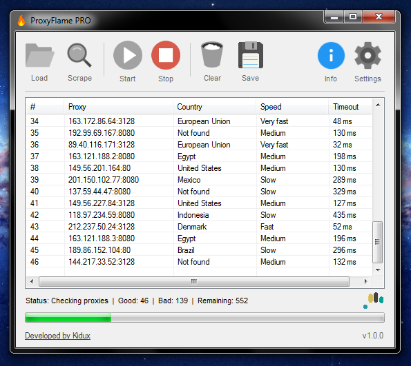Viewport: 411px width, 366px height.
Task: Click the 'Fast' speed cell
Action: click(x=267, y=227)
